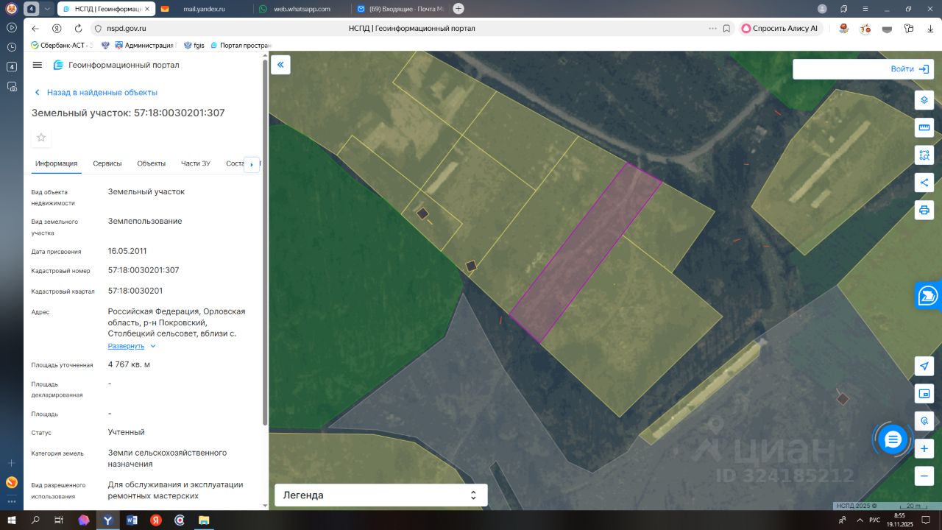The height and width of the screenshot is (530, 942).
Task: Open File Explorer from the taskbar
Action: pyautogui.click(x=204, y=520)
